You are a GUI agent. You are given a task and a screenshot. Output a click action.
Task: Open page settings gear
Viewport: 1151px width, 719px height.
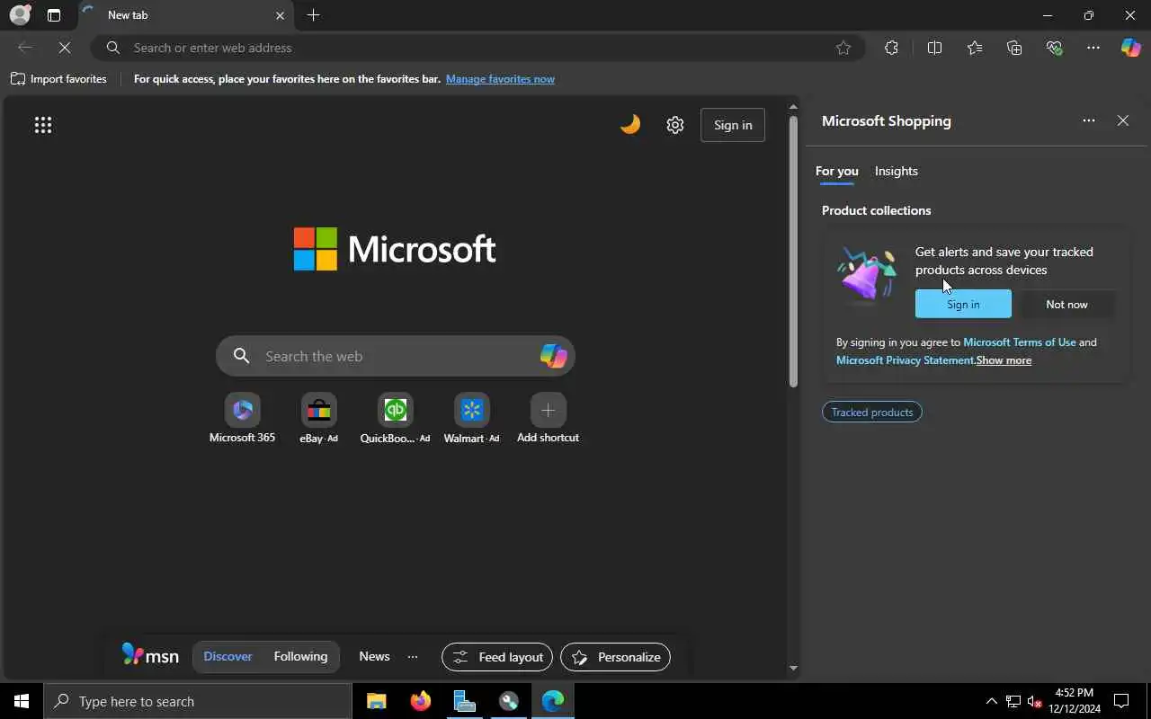pos(675,125)
